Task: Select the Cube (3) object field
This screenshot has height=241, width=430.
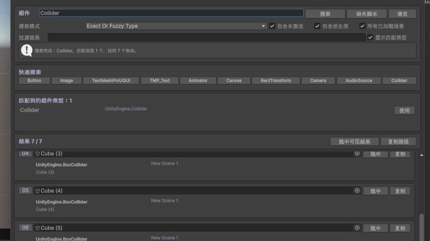Action: (197, 154)
